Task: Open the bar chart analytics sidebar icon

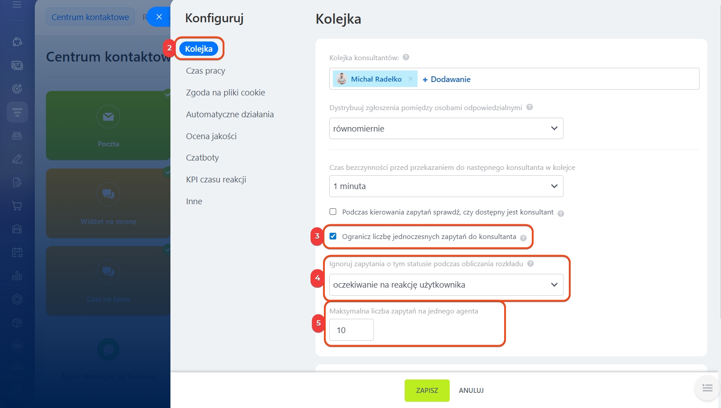Action: 17,276
